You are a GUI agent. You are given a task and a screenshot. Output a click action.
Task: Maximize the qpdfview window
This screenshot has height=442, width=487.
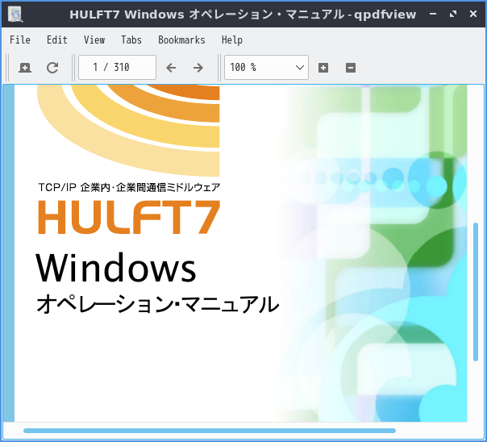click(x=453, y=14)
